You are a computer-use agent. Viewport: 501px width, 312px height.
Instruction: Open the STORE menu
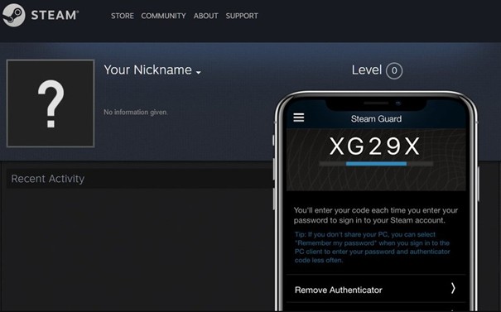[x=123, y=16]
